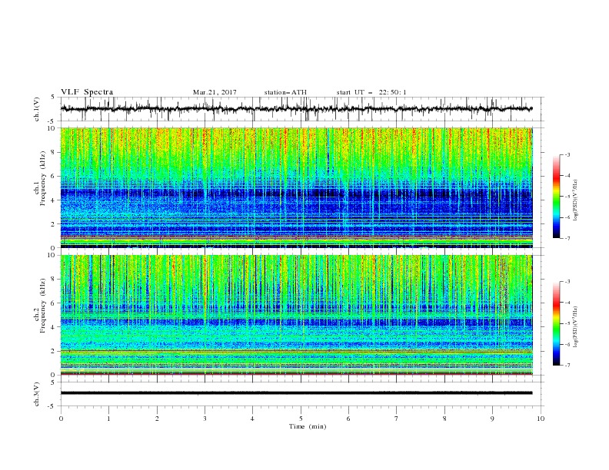Click inside the ch.2 spectrogram panel
The width and height of the screenshot is (609, 470).
click(296, 315)
